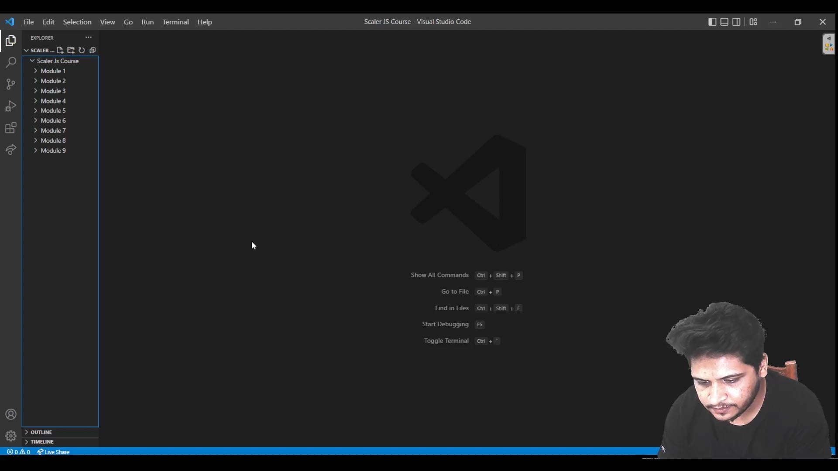Open the Run menu

pyautogui.click(x=148, y=22)
